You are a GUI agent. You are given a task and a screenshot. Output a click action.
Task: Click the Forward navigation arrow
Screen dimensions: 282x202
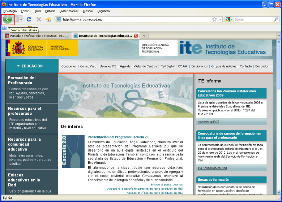click(16, 19)
